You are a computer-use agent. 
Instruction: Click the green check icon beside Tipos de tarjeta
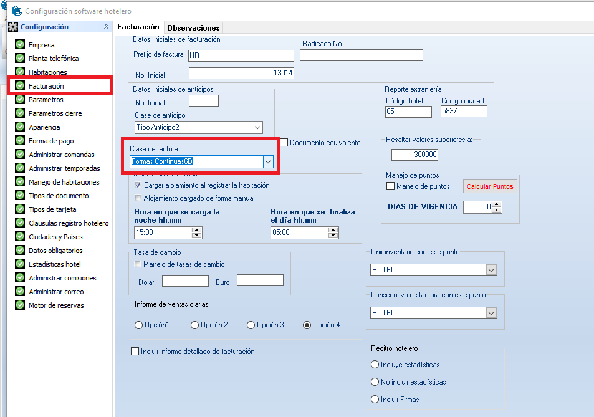[20, 209]
